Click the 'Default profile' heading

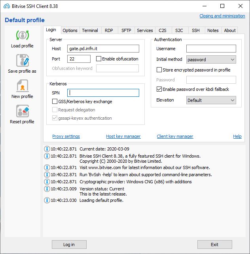point(25,20)
